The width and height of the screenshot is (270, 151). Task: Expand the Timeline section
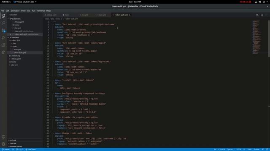[25, 143]
